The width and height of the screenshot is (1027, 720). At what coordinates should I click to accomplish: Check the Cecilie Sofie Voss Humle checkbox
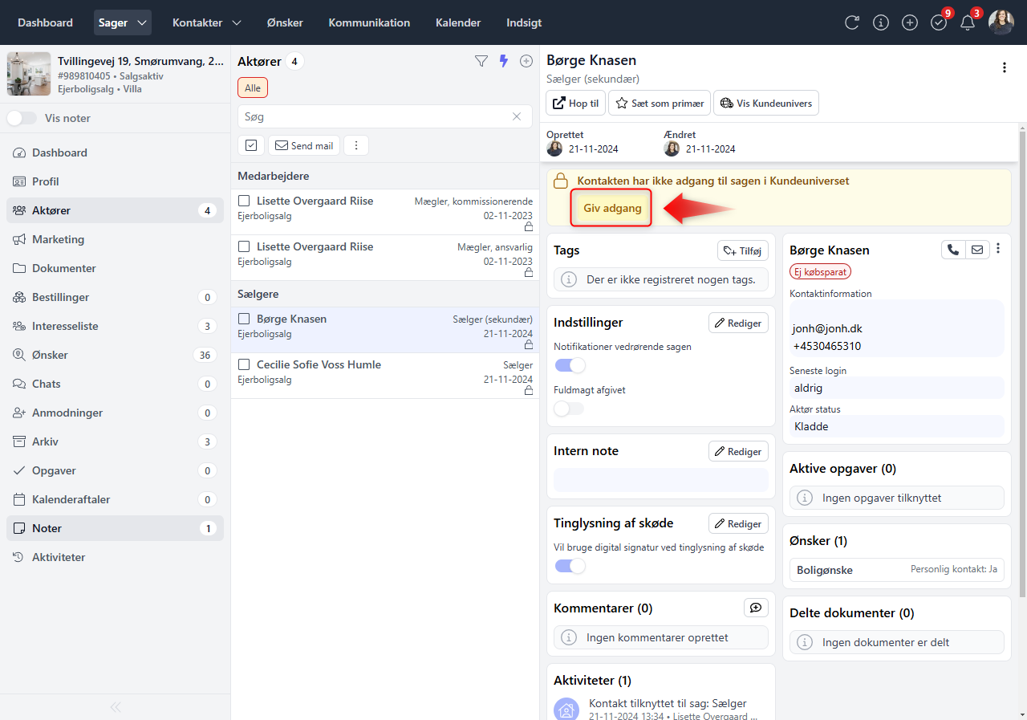pyautogui.click(x=245, y=364)
